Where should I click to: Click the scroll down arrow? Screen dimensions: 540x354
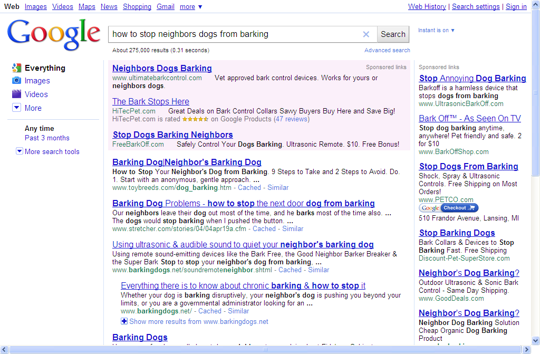coord(536,341)
